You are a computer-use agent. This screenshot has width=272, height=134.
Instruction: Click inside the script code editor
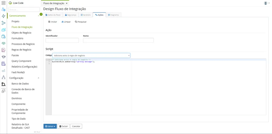158,87
